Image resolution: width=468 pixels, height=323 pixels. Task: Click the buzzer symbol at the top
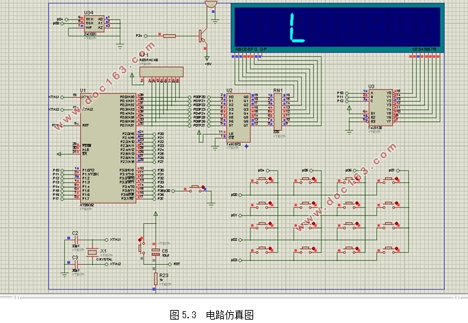[x=211, y=4]
